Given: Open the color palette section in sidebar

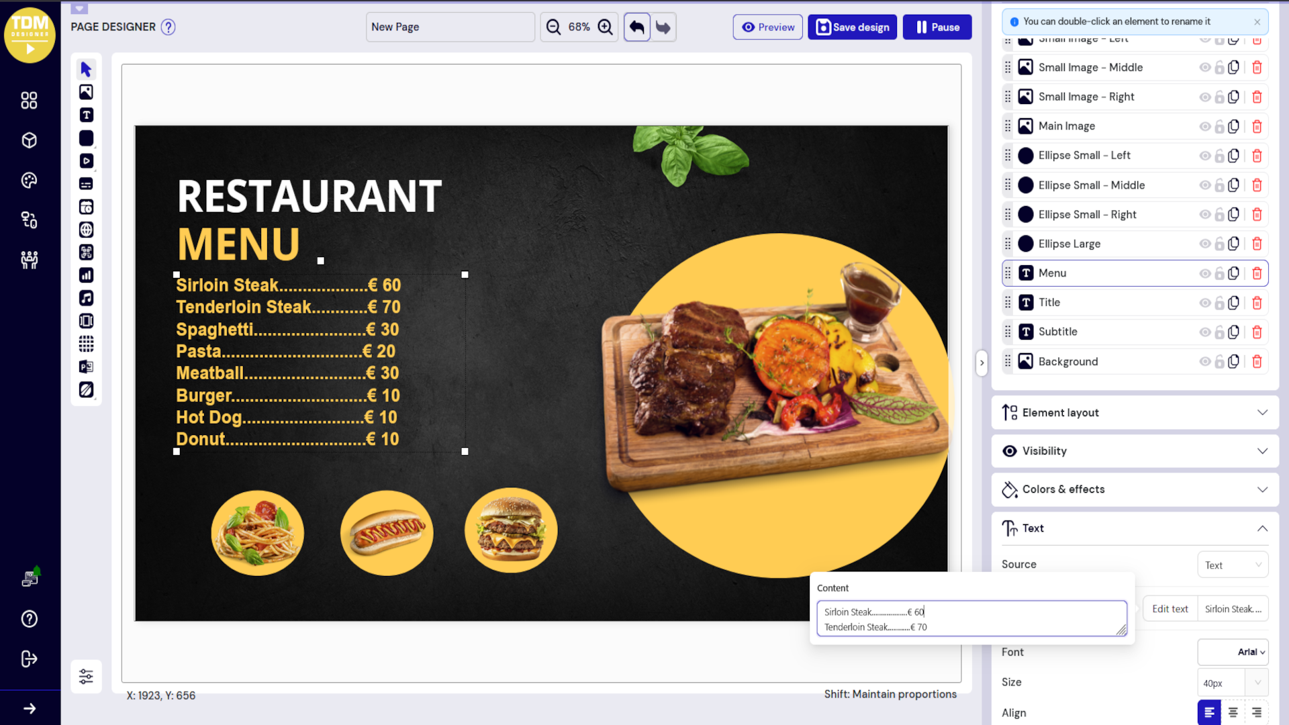Looking at the screenshot, I should [29, 179].
